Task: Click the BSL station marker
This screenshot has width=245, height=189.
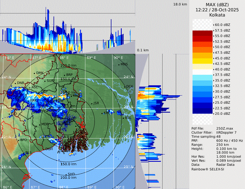Action: point(123,118)
